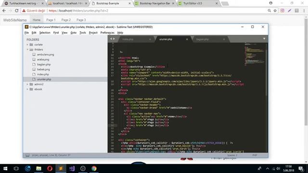Click the tab scroll left arrow

point(111,39)
